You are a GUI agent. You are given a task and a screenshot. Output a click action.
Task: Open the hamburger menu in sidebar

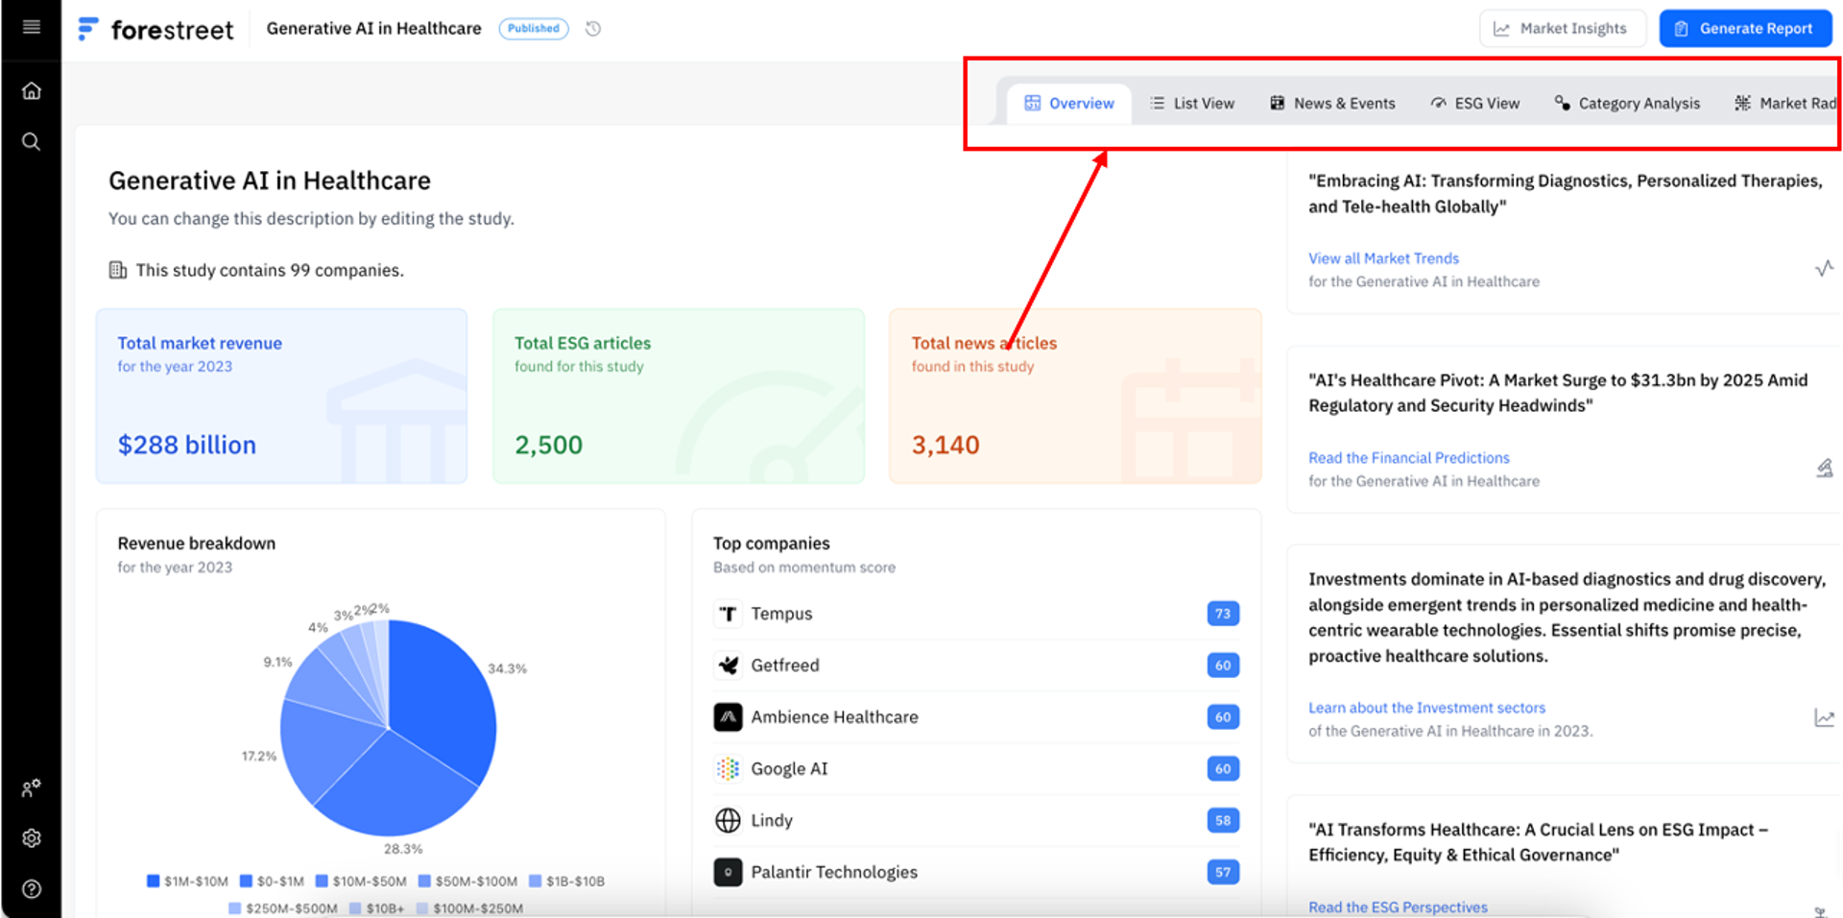point(31,27)
